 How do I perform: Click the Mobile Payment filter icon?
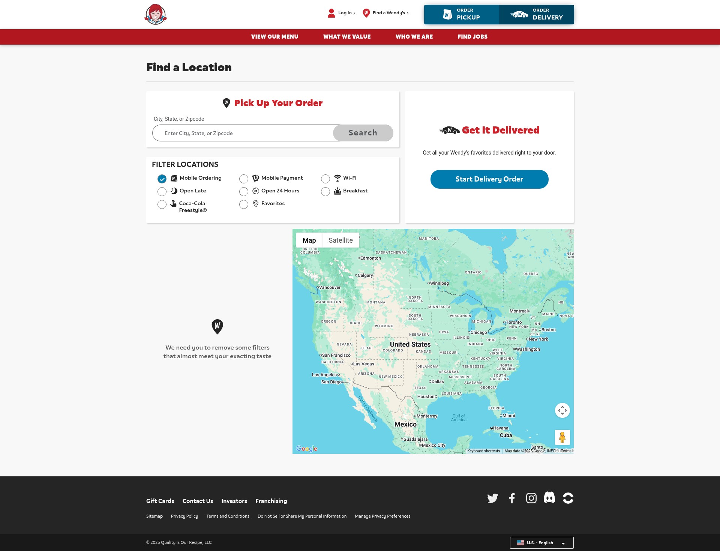pos(256,178)
